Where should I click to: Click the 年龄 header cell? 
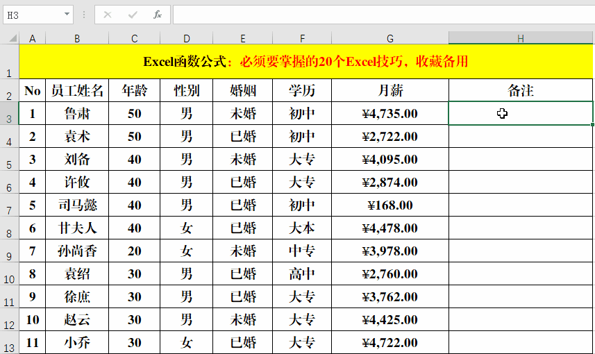coord(134,90)
